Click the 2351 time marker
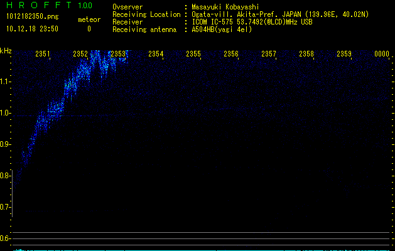The image size is (395, 251). click(43, 54)
